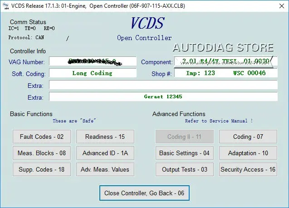The image size is (289, 208).
Task: Click 'Refer to Service Manual !' text
Action: [x=219, y=121]
